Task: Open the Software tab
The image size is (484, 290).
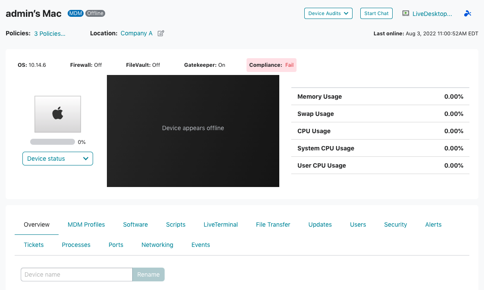Action: click(x=135, y=225)
